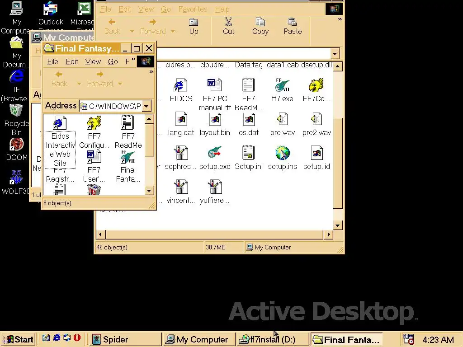The image size is (463, 347).
Task: Expand Forward history arrow in Final Fantasy window
Action: click(120, 84)
